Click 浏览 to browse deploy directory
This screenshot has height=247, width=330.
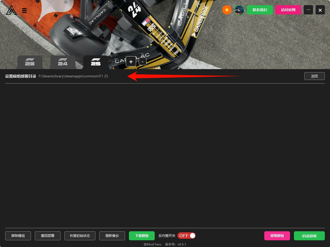pos(314,76)
